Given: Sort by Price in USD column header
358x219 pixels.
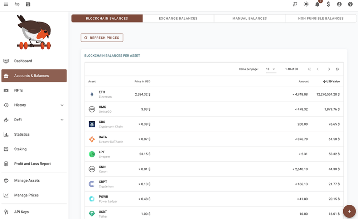Looking at the screenshot, I should point(142,82).
